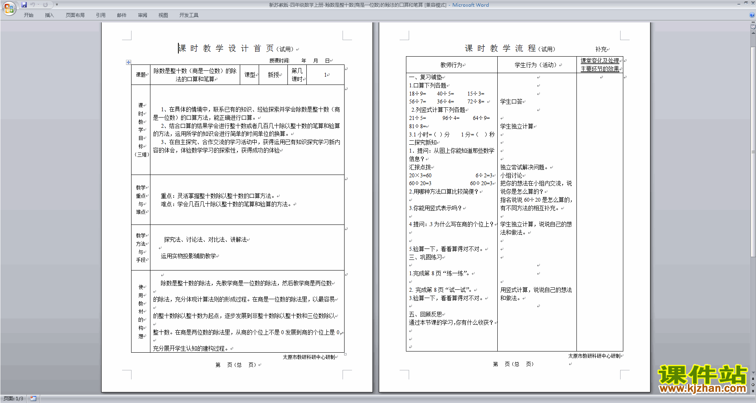
Task: Click the 重点：灵活掌握 text line
Action: [219, 196]
